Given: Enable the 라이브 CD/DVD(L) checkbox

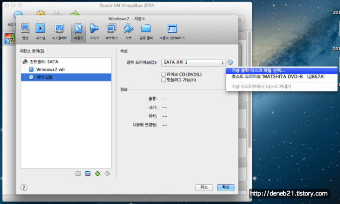Looking at the screenshot, I should pos(163,74).
